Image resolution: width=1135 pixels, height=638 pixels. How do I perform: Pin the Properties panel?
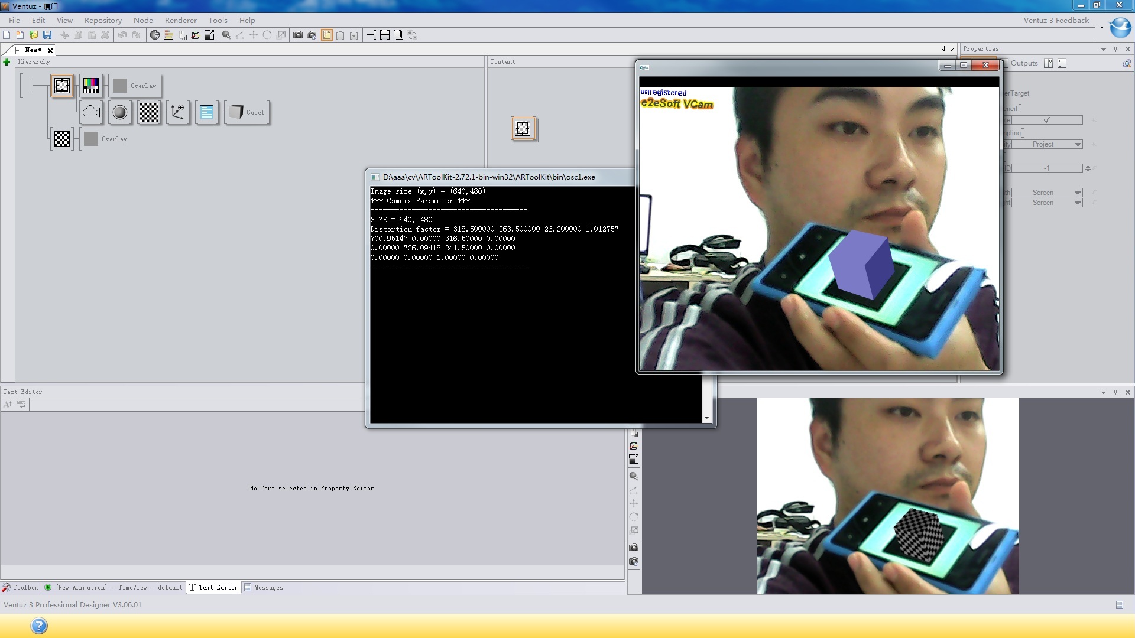point(1115,49)
